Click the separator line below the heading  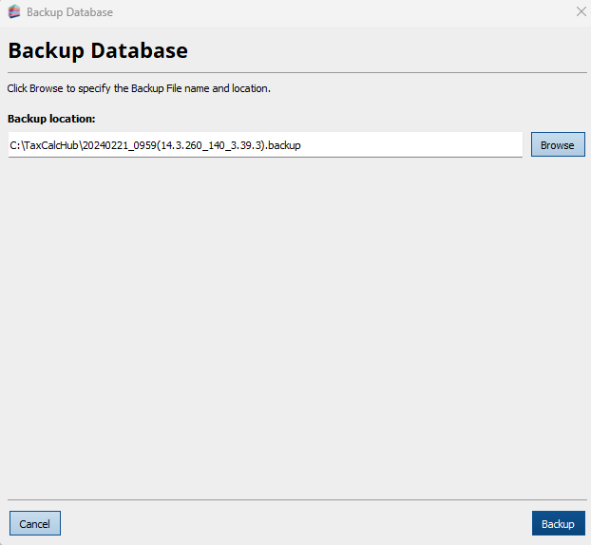(x=295, y=72)
